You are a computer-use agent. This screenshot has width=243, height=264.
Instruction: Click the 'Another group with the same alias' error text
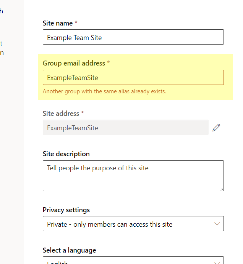coord(104,91)
